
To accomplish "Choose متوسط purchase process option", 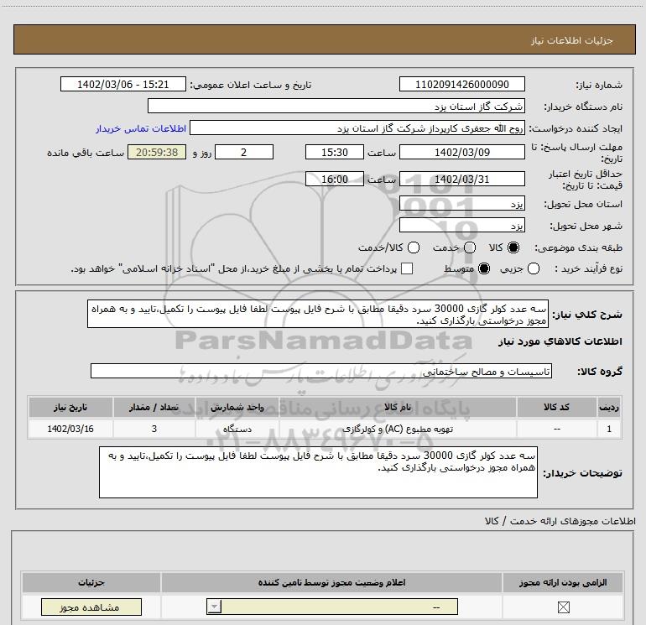I will (x=484, y=268).
